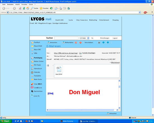154x123 pixels.
Task: Go to next email with right blue arrow
Action: click(x=108, y=42)
